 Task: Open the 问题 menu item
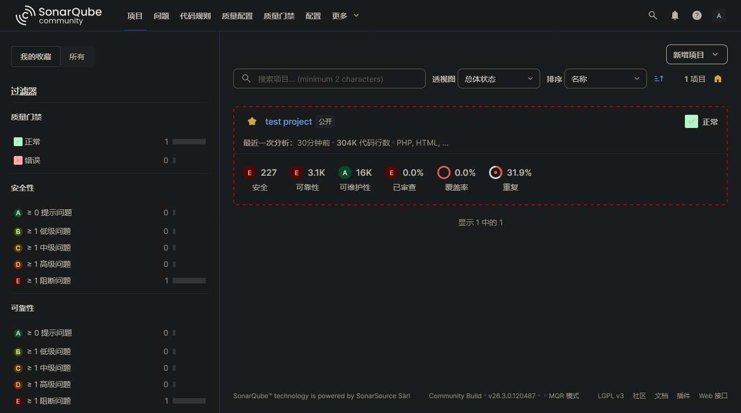click(161, 15)
